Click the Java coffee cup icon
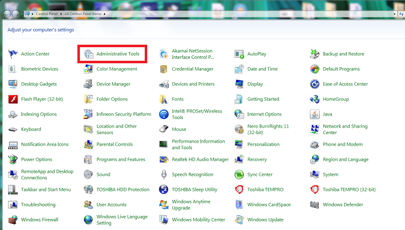The width and height of the screenshot is (405, 230). (x=315, y=114)
